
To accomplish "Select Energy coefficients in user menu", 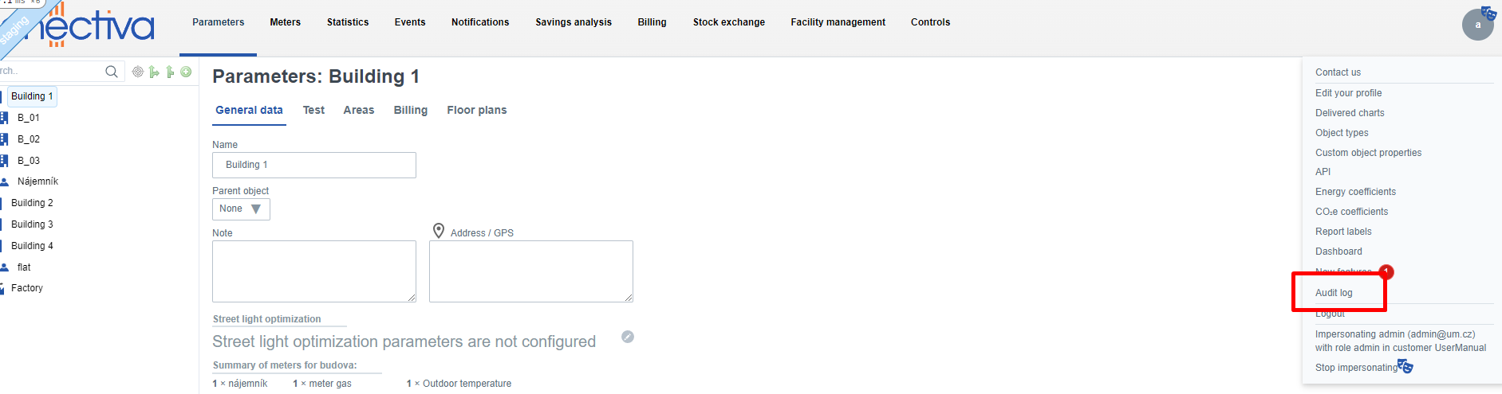I will 1355,192.
